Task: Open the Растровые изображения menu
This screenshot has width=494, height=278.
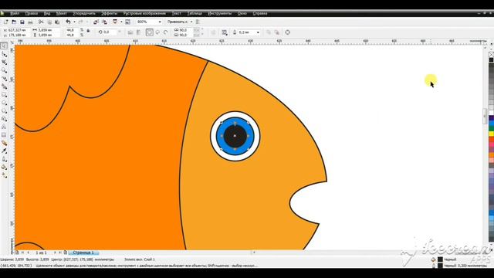Action: [144, 13]
